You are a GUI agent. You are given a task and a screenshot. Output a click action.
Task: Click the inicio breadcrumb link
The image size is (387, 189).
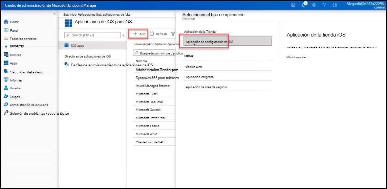click(x=73, y=15)
